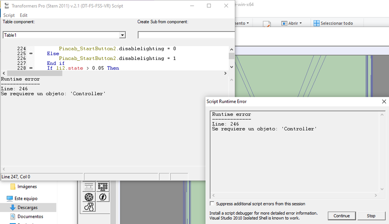
Task: Select the dot-matrix DMD toolbox icon
Action: pyautogui.click(x=103, y=186)
